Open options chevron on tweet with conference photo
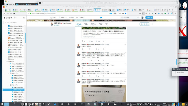The width and height of the screenshot is (188, 106). 125,79
